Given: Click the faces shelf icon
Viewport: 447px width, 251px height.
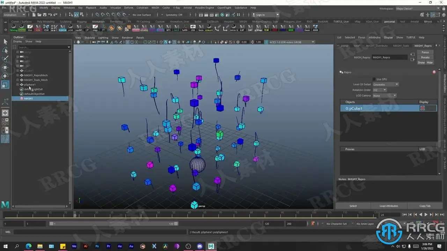Looking at the screenshot, I should (201, 28).
